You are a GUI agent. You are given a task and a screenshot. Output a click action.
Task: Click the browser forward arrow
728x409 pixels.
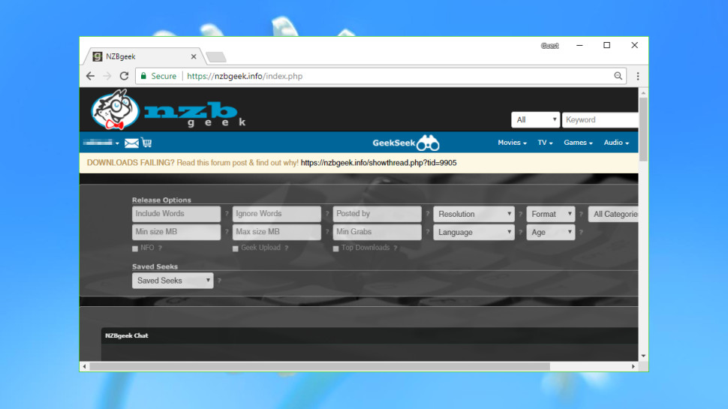[107, 76]
